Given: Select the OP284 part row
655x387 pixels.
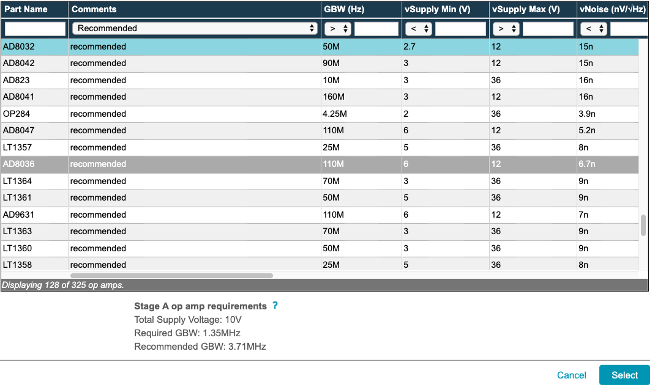Looking at the screenshot, I should pyautogui.click(x=320, y=114).
